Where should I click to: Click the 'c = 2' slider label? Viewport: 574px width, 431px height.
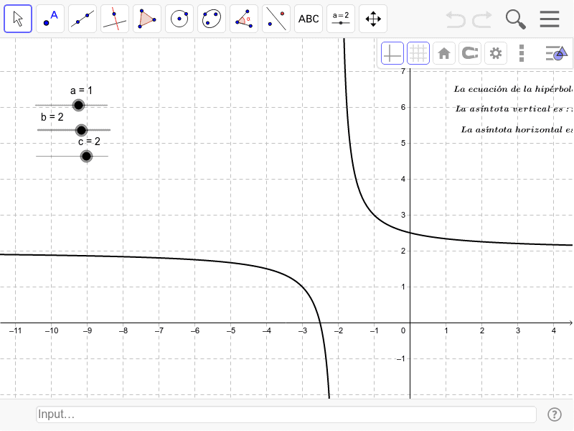pos(89,142)
